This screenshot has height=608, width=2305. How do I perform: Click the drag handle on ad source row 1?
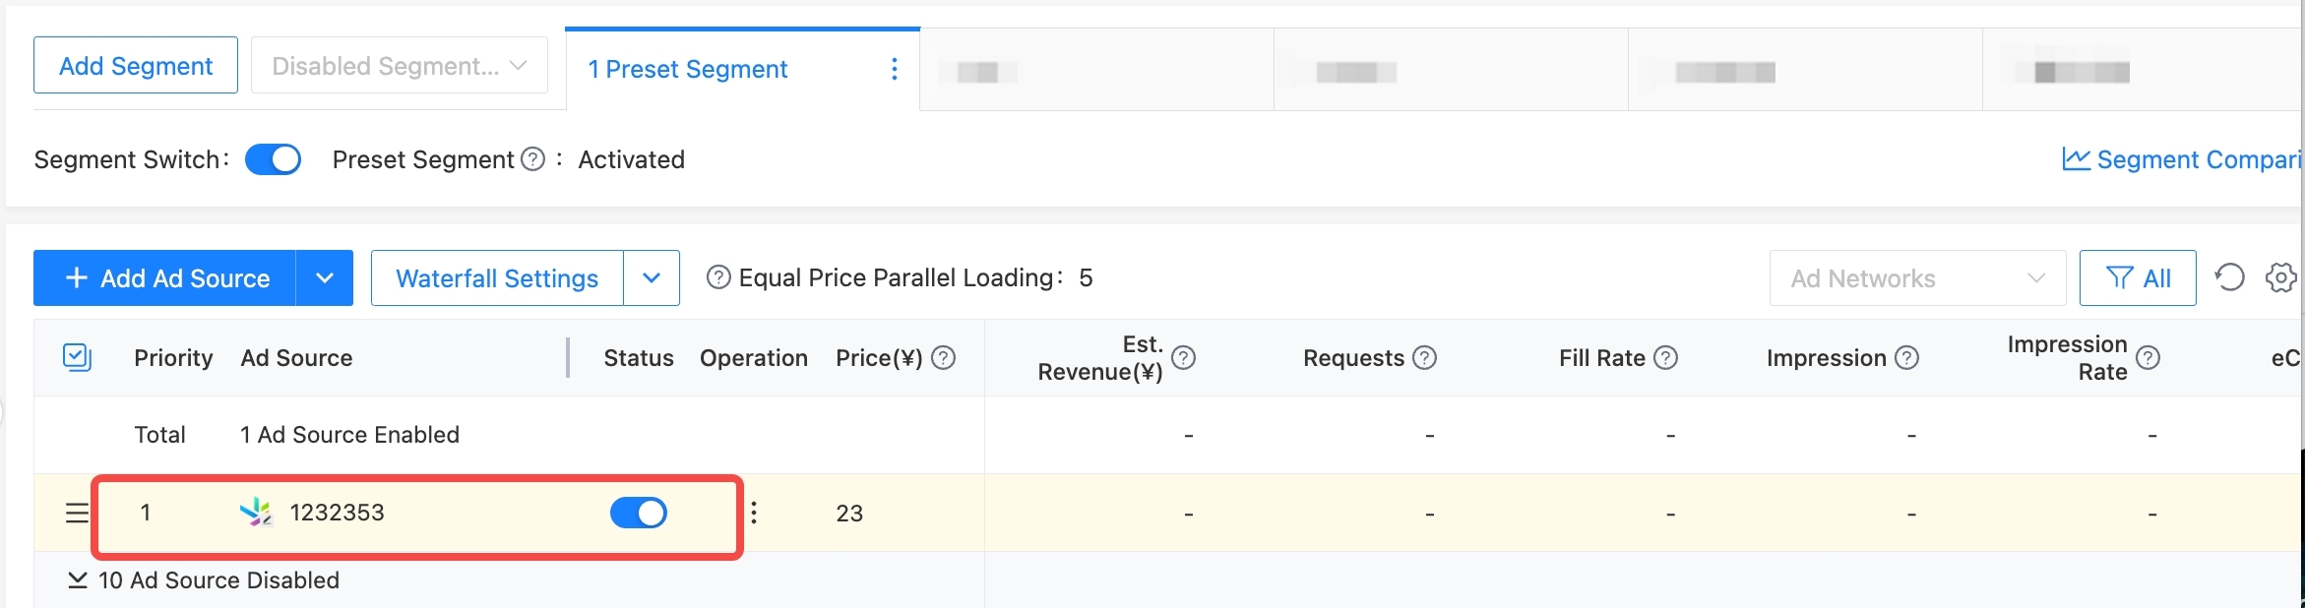[77, 513]
